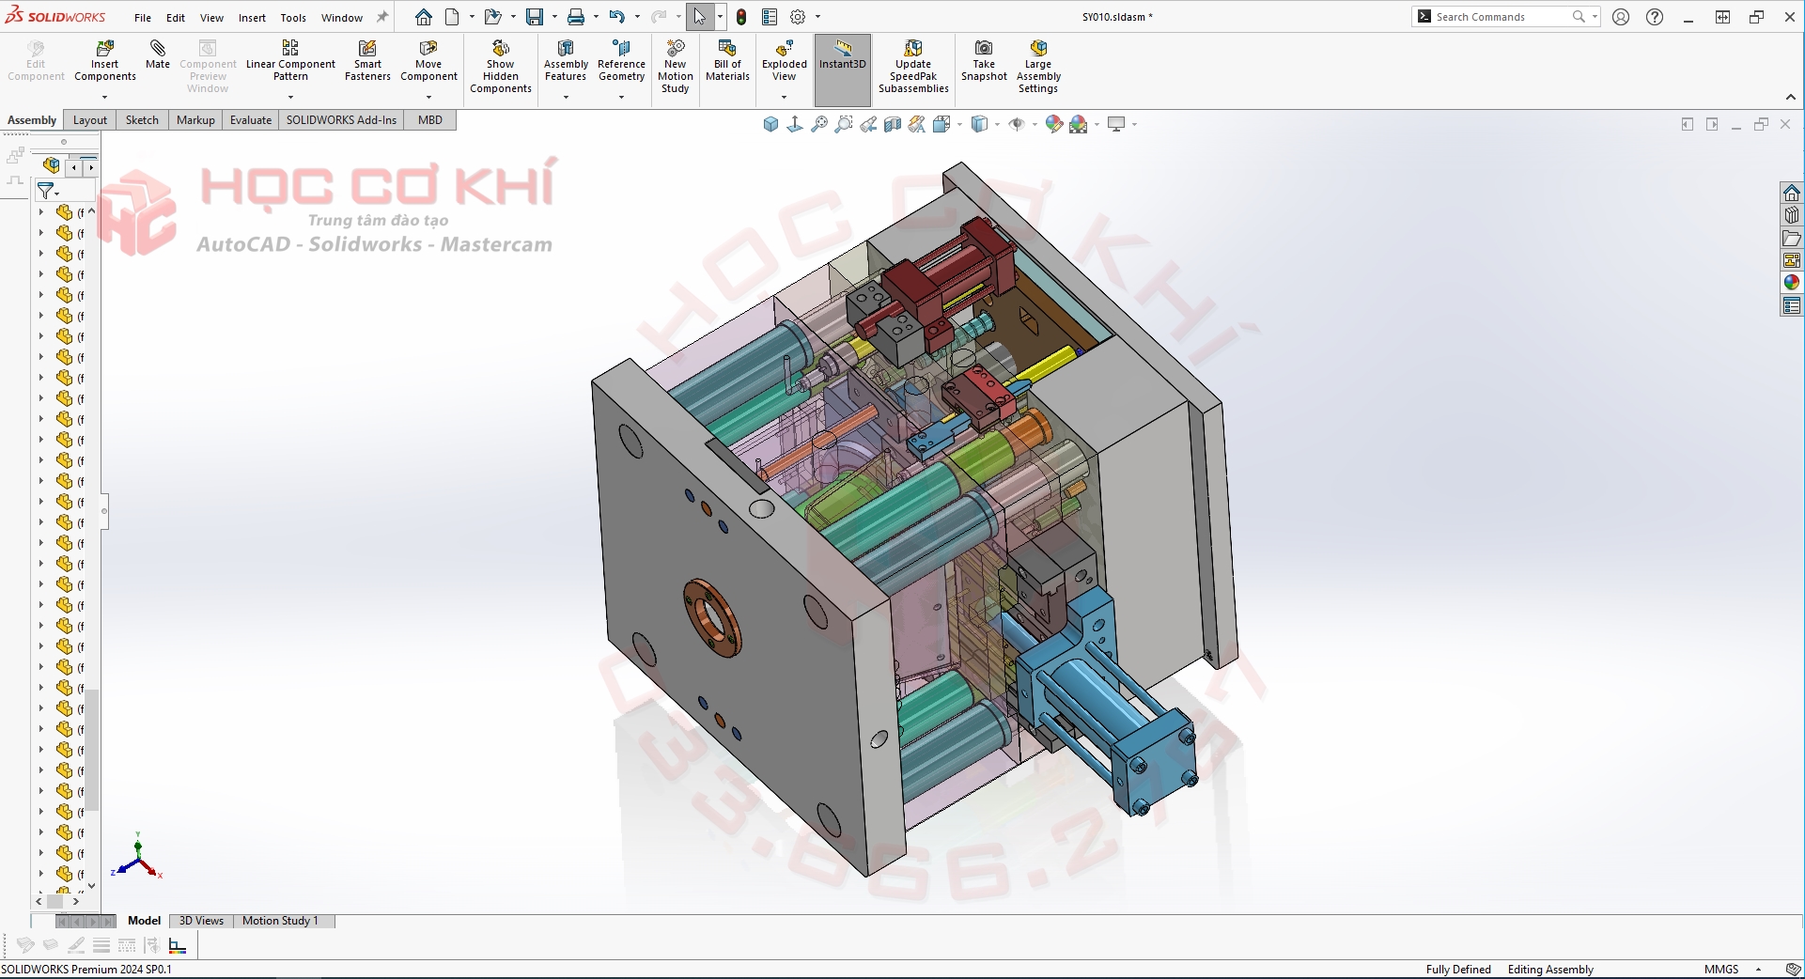This screenshot has height=979, width=1805.
Task: Open the Exploded View dropdown arrow
Action: (x=784, y=97)
